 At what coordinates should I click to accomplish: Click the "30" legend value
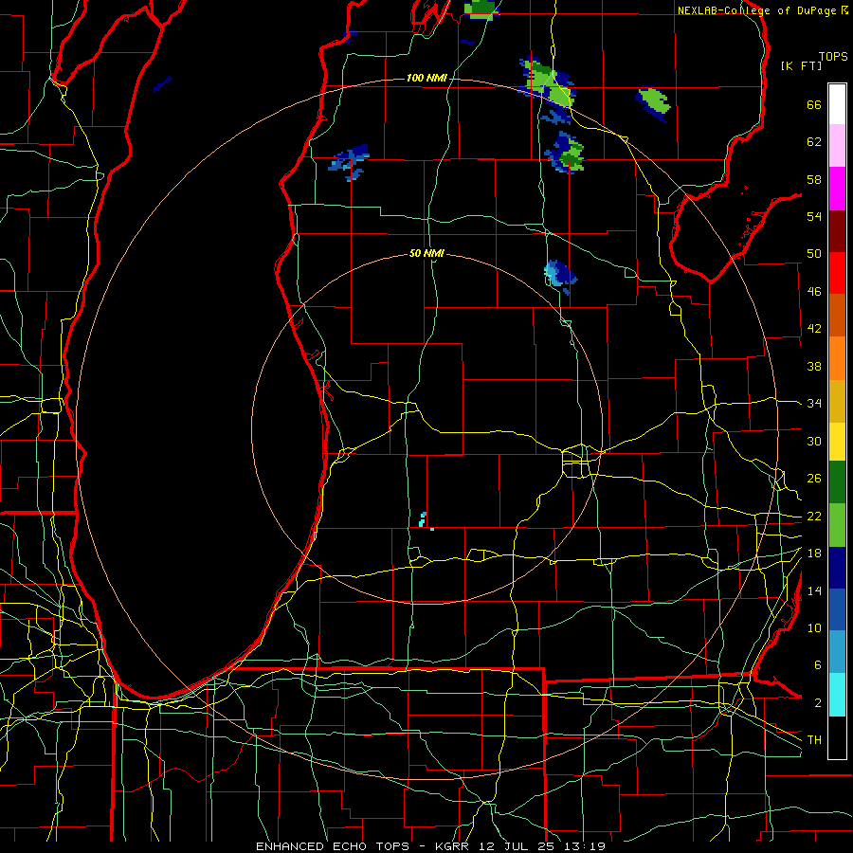814,441
